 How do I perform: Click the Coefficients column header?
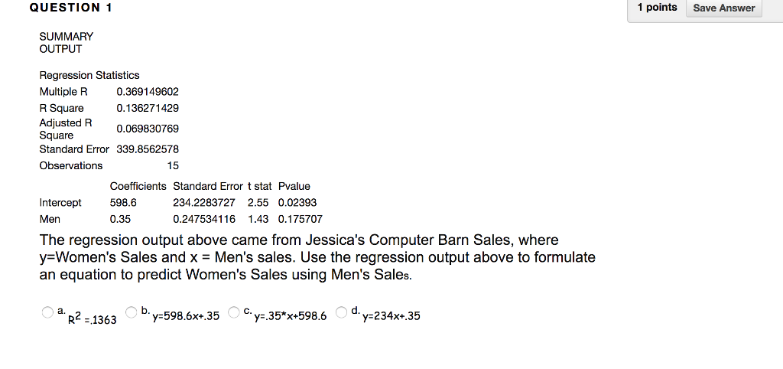point(138,187)
